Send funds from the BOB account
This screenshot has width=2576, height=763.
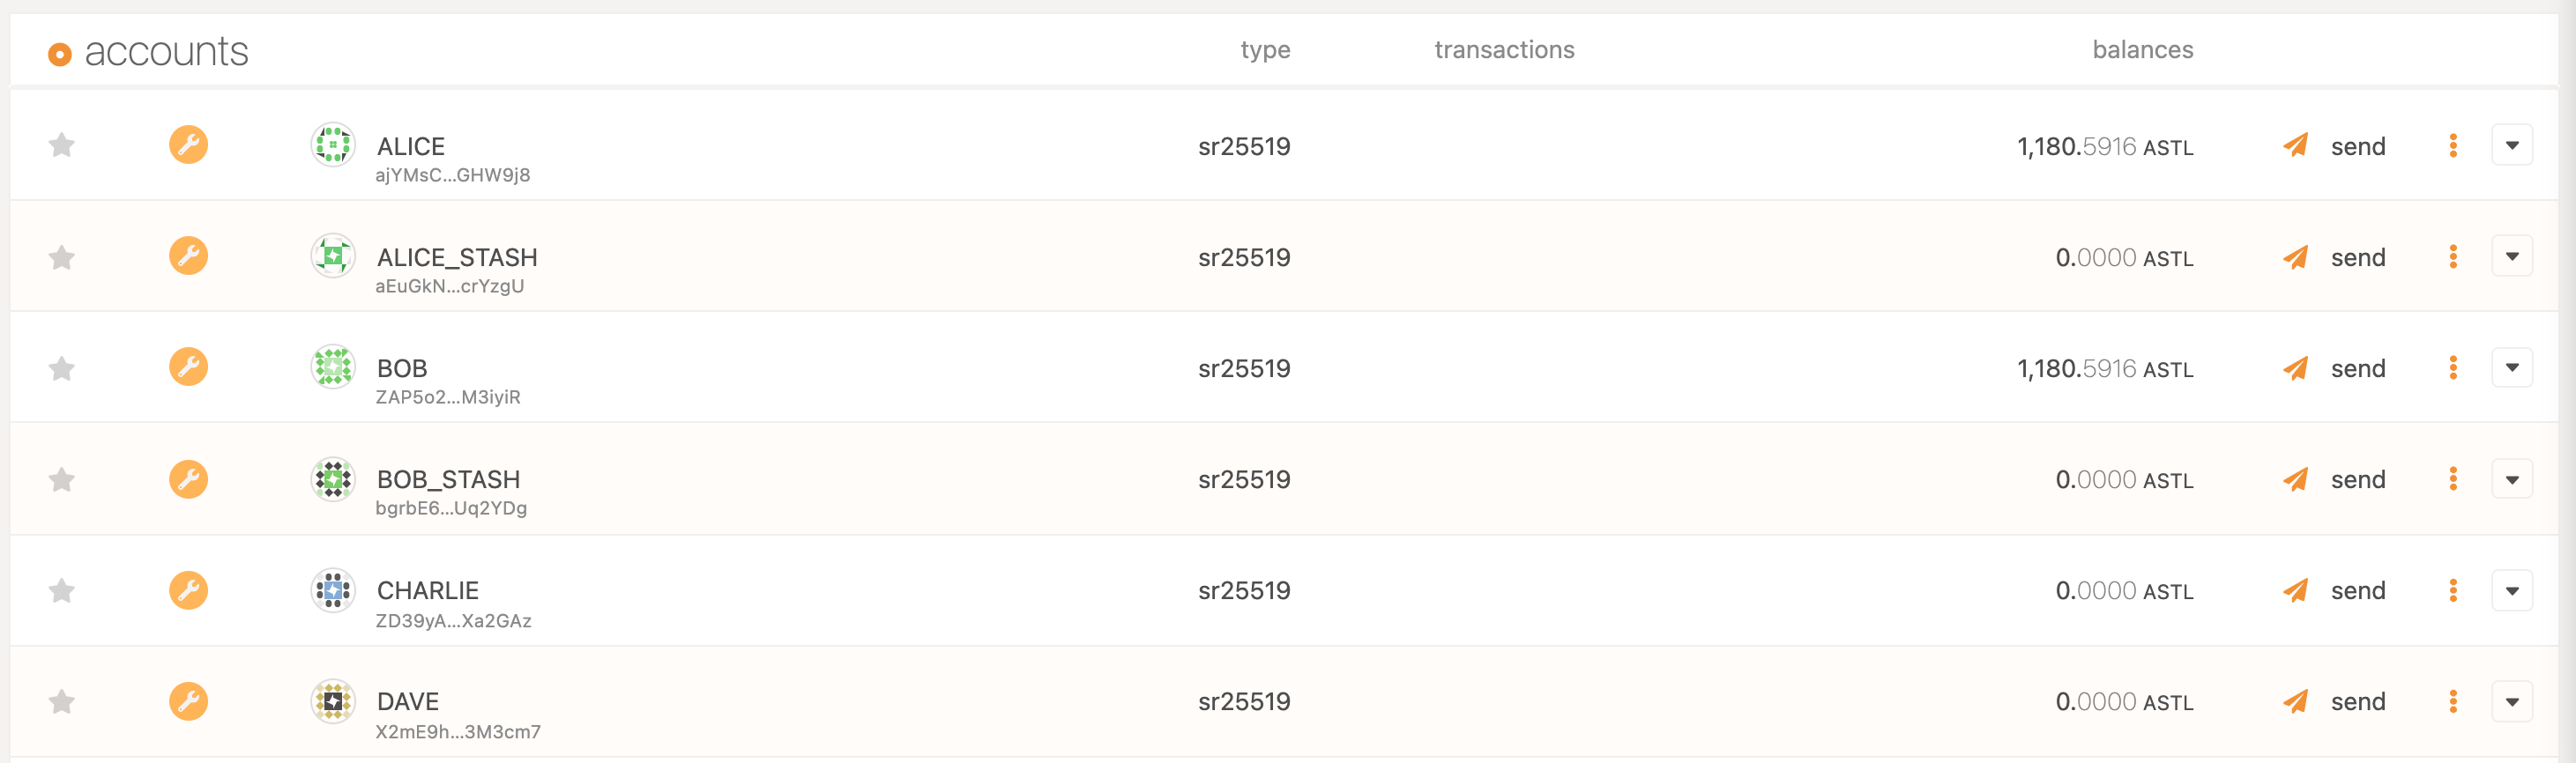click(2335, 368)
